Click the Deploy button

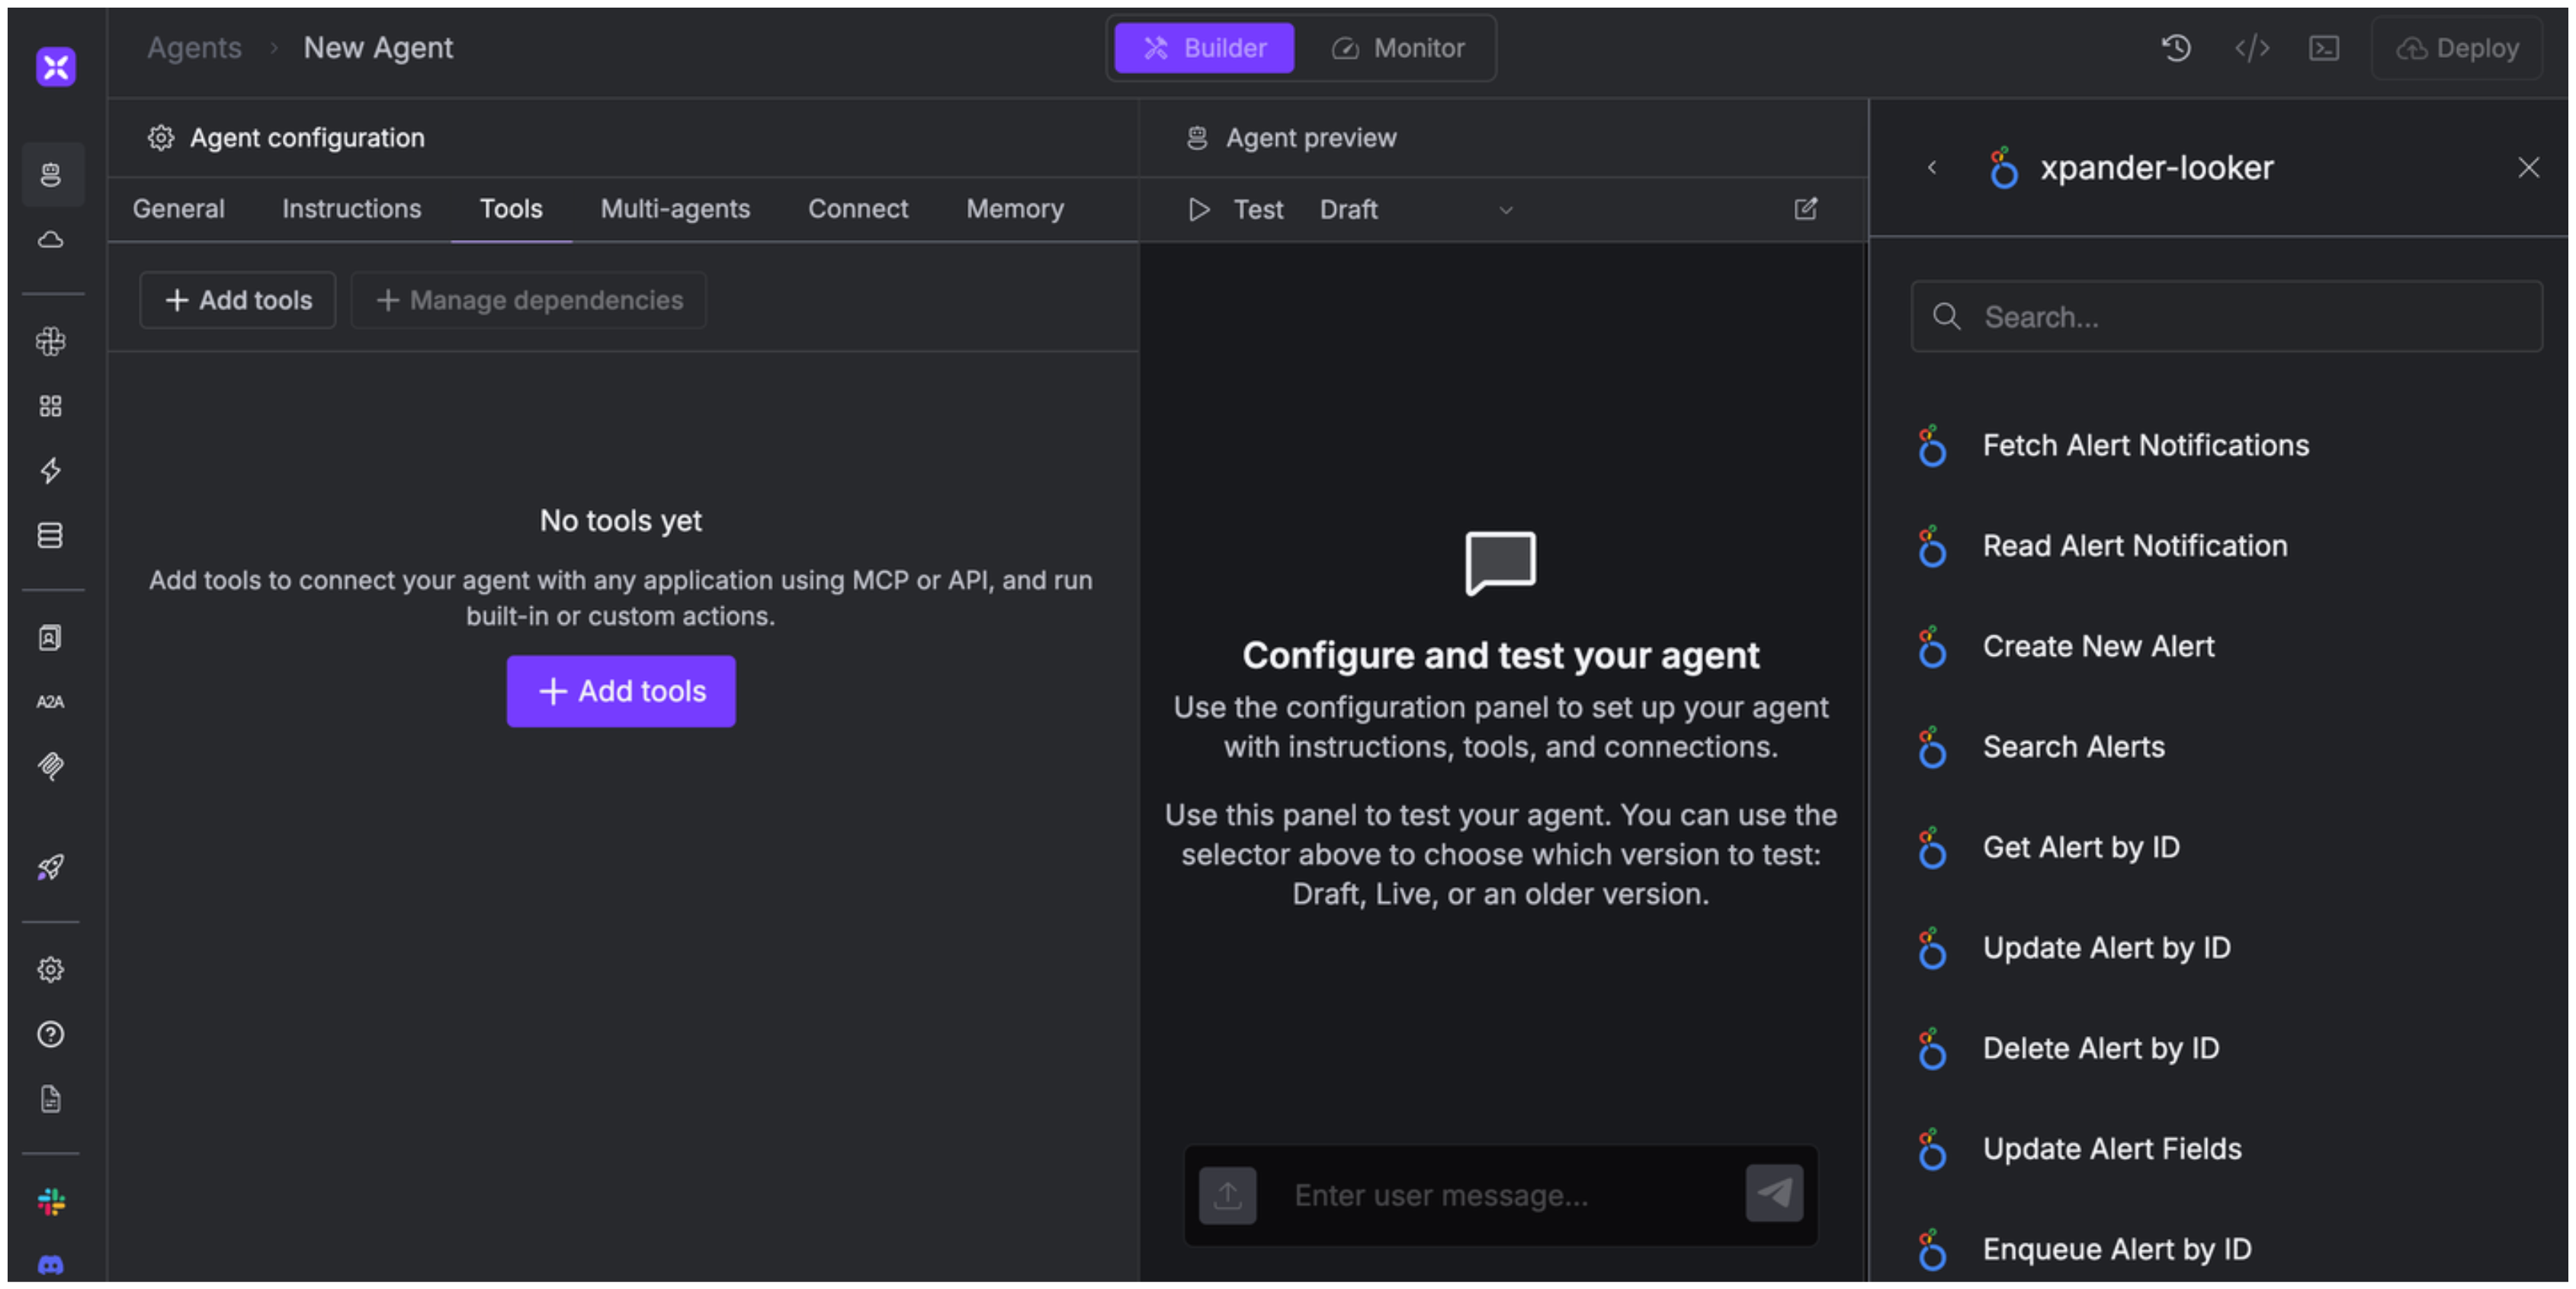click(2457, 48)
